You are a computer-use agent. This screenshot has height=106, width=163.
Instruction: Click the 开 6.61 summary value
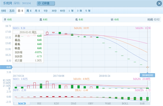click(8, 19)
